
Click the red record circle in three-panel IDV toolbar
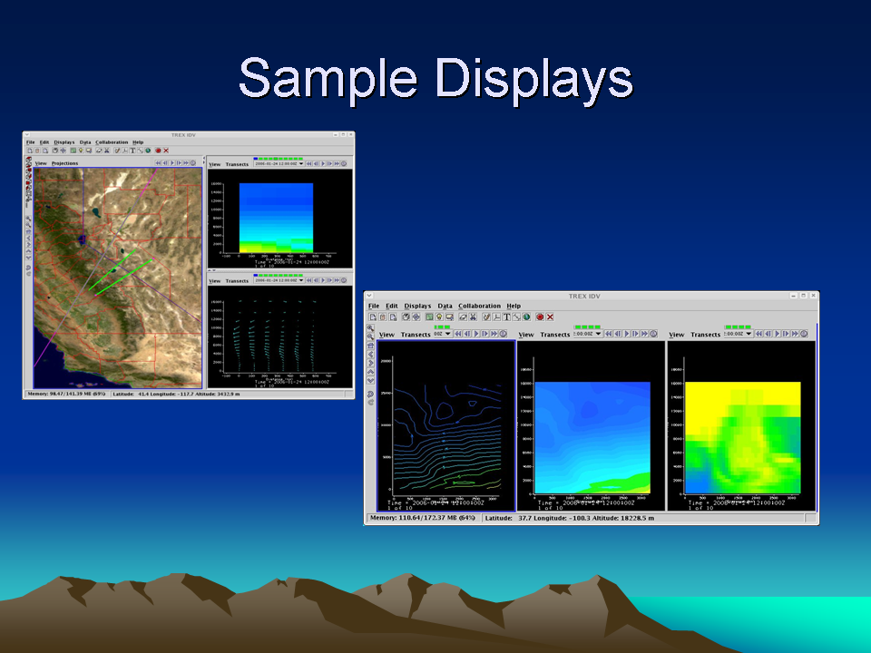pos(540,317)
